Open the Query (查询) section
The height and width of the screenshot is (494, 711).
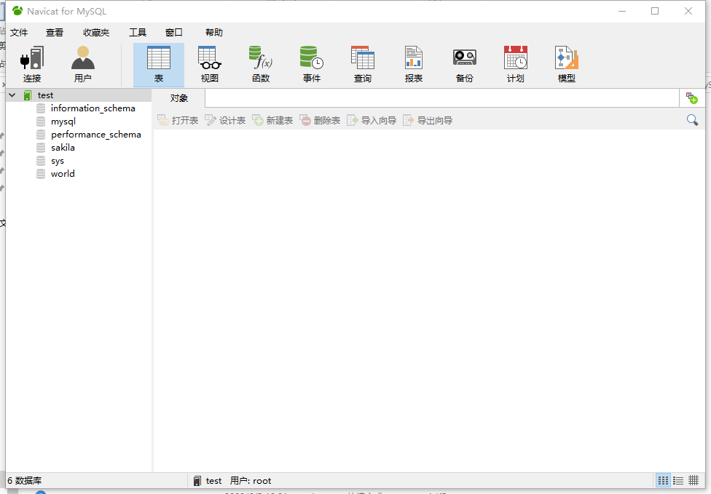[x=362, y=65]
